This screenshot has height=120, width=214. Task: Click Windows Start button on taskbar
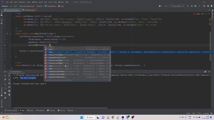pos(82,117)
